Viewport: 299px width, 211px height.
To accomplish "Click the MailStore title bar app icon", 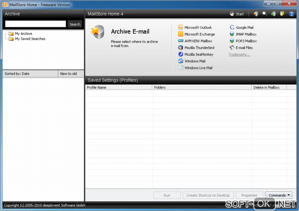I will tap(5, 5).
